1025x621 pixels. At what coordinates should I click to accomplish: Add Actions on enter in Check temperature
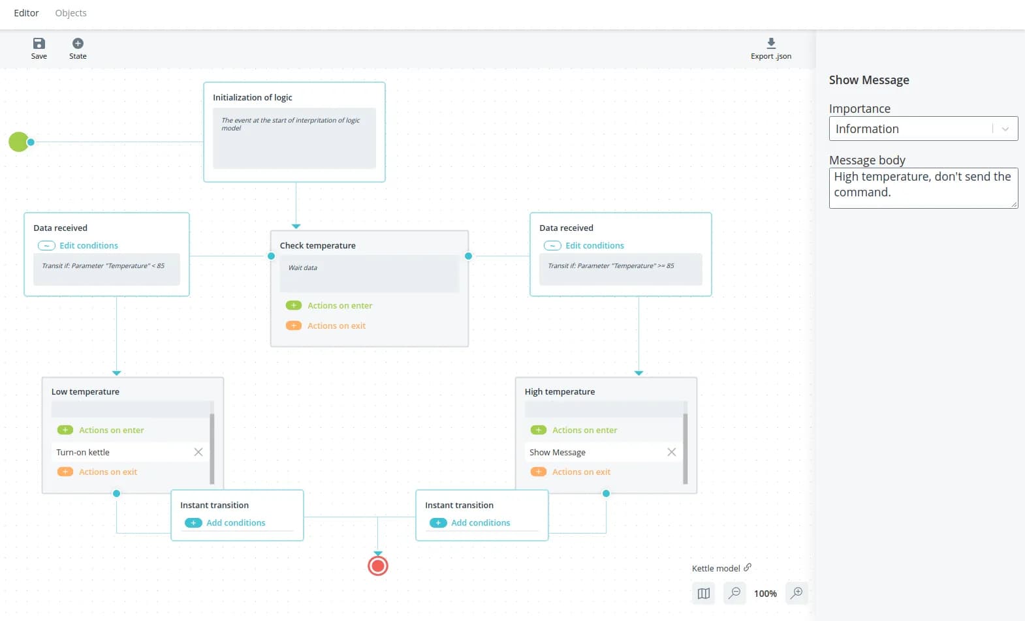[294, 305]
